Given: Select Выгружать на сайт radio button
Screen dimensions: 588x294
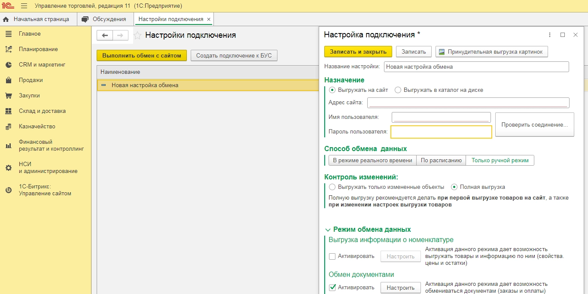Looking at the screenshot, I should pos(332,90).
